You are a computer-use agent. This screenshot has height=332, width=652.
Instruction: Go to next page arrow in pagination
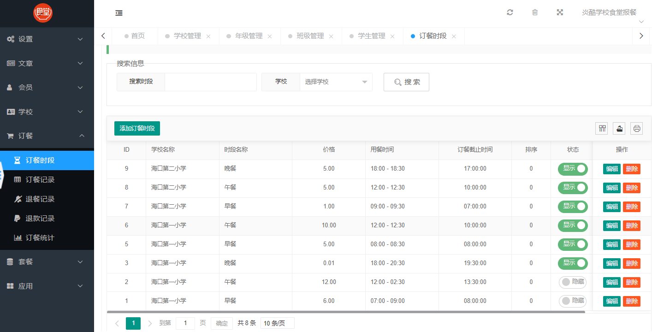coord(150,323)
